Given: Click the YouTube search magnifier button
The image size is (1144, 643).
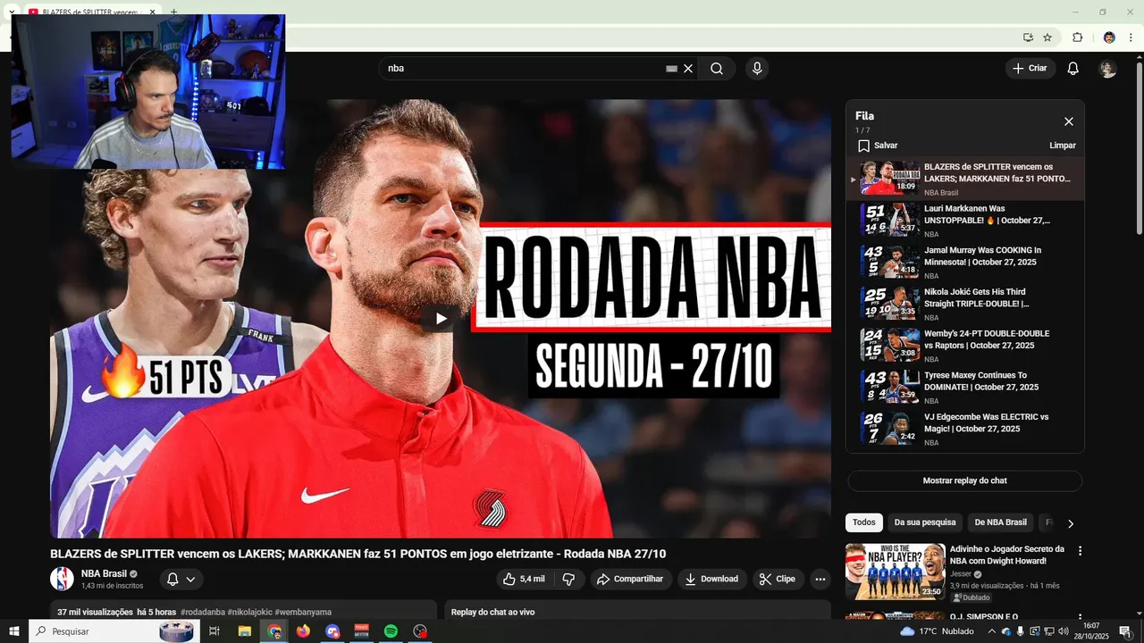Looking at the screenshot, I should tap(717, 69).
